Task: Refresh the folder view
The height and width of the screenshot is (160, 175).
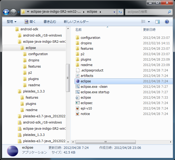Action: [120, 12]
